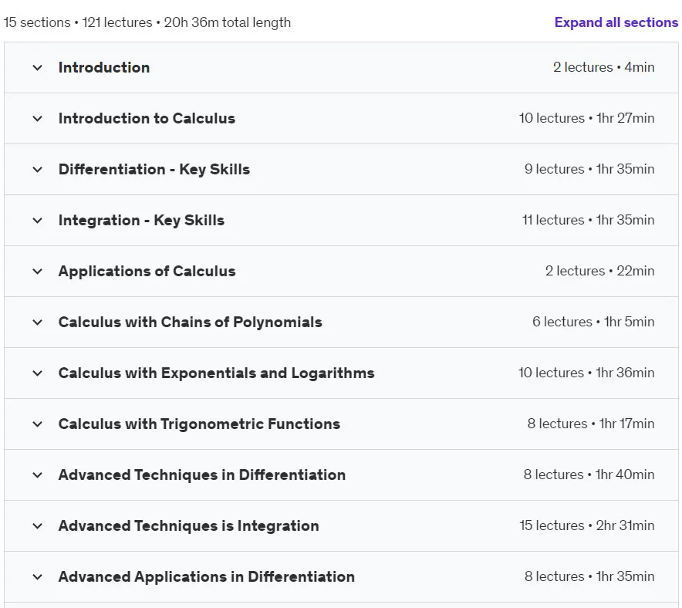The width and height of the screenshot is (682, 608).
Task: Click the 6 lectures • 1hr 5min label
Action: pos(593,322)
